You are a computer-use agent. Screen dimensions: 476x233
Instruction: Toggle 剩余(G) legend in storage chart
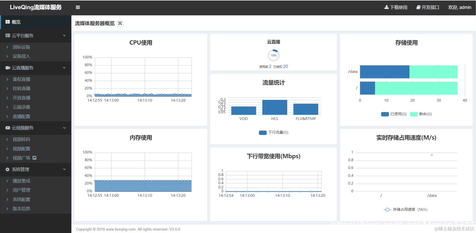tap(421, 114)
